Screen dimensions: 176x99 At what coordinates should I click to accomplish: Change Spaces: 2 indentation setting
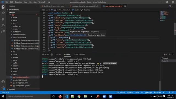tap(130, 92)
